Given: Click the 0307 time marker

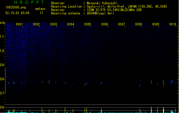Looking at the screenshot, I should [122, 24].
